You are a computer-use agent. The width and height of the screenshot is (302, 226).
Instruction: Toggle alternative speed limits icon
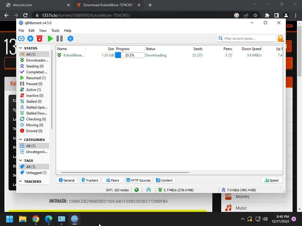(x=149, y=190)
